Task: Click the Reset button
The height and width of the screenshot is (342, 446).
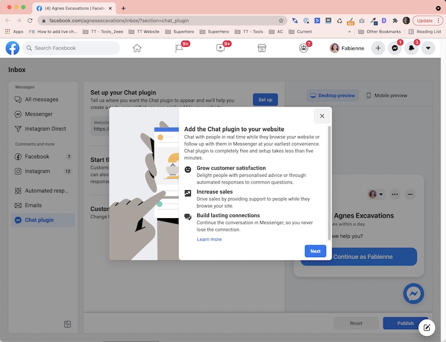Action: coord(356,323)
